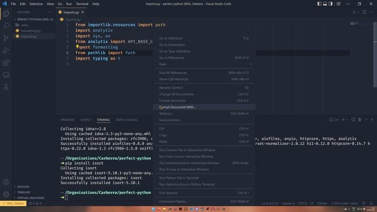Open the Source Control view
Screen dimensions: 377x212
point(6,38)
